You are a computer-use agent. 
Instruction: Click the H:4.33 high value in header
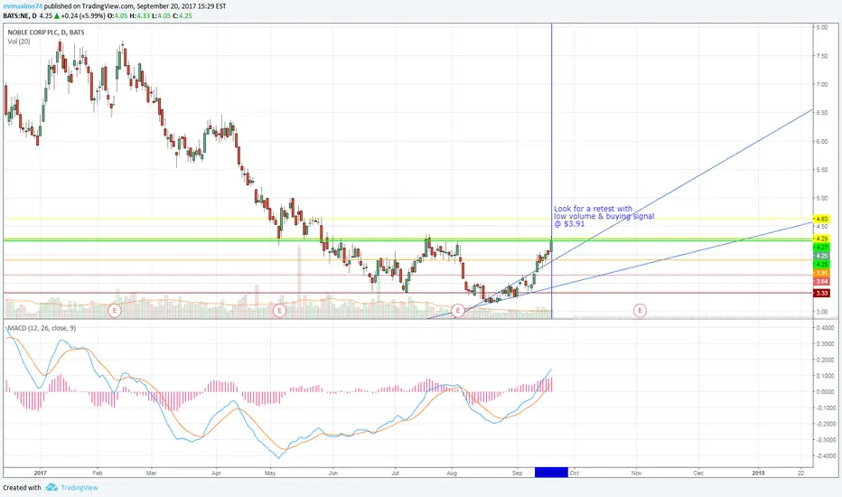click(x=139, y=16)
